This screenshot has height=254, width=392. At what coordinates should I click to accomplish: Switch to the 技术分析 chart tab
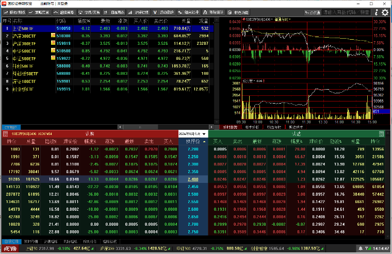tap(252, 127)
